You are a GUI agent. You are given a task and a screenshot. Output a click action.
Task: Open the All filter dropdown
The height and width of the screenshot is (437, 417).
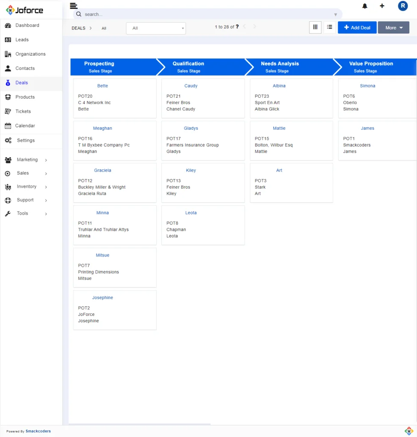[x=155, y=28]
